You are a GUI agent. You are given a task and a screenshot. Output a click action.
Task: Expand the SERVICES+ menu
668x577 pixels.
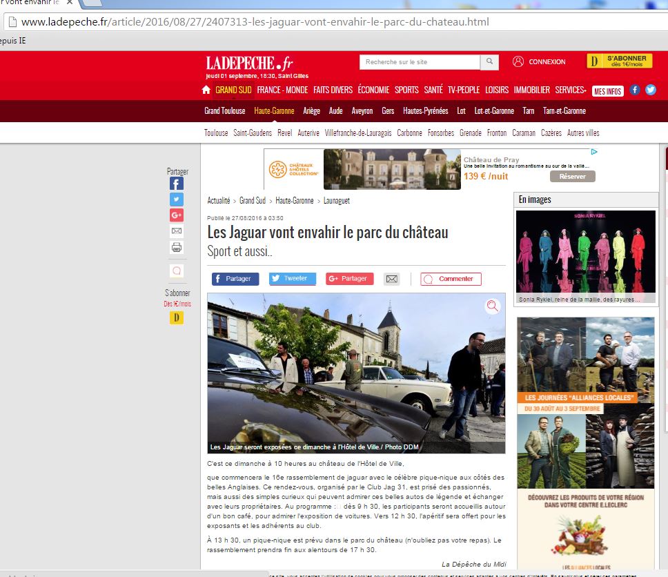[x=571, y=90]
